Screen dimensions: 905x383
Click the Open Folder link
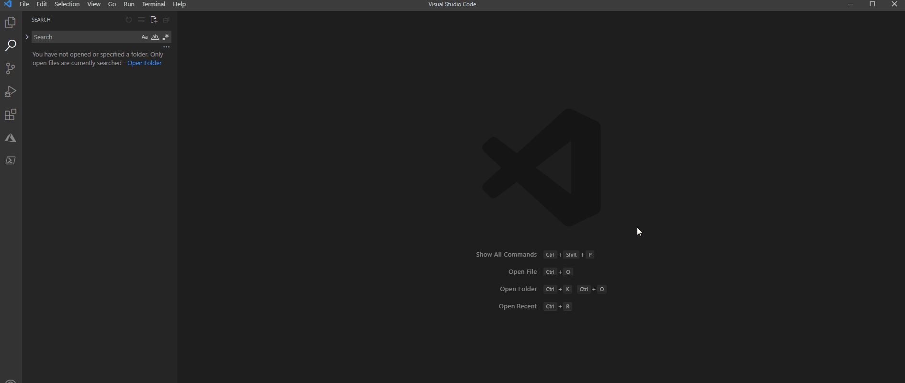point(145,63)
